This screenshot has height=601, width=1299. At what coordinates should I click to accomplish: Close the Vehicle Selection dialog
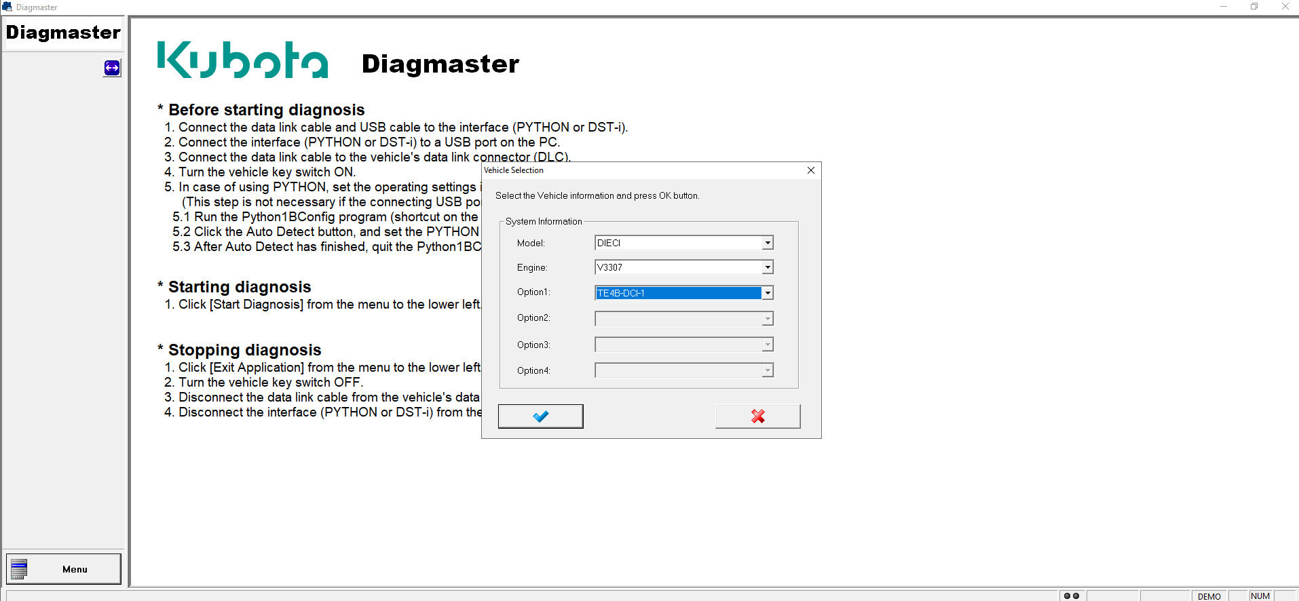(811, 170)
